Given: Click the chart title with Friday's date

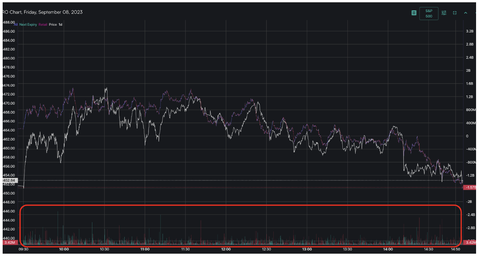Looking at the screenshot, I should click(x=42, y=12).
